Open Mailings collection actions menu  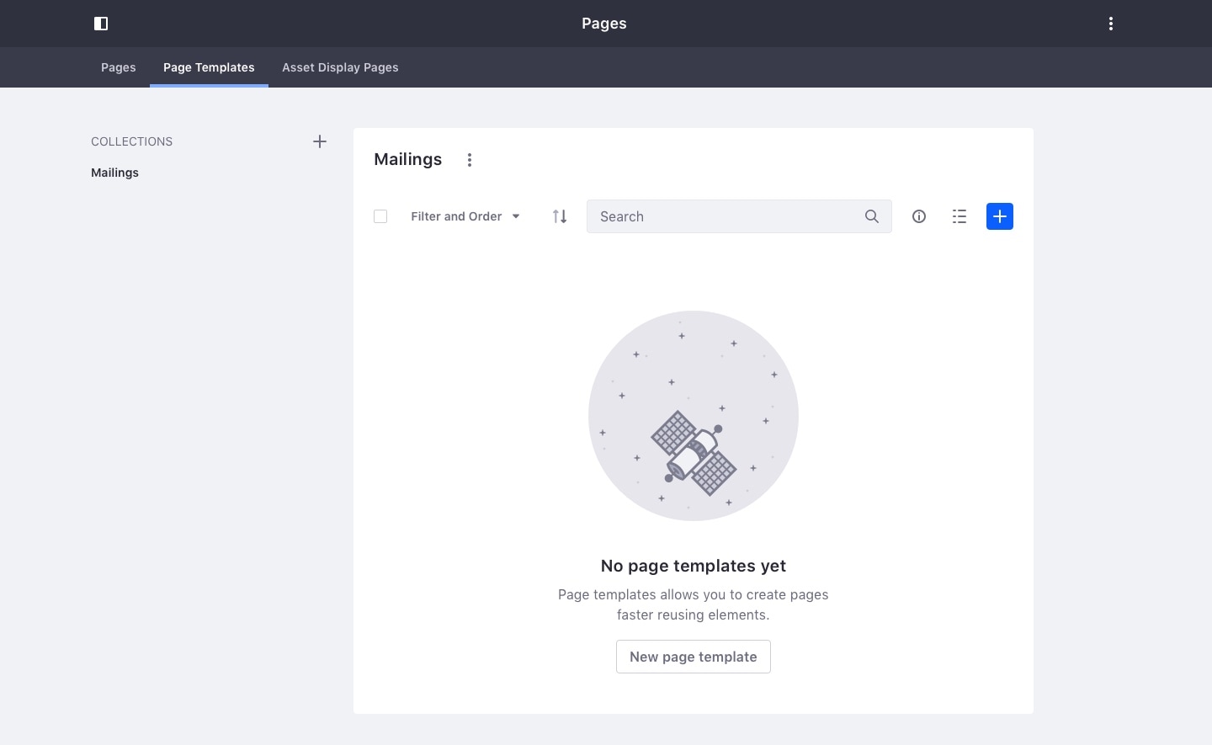coord(470,160)
